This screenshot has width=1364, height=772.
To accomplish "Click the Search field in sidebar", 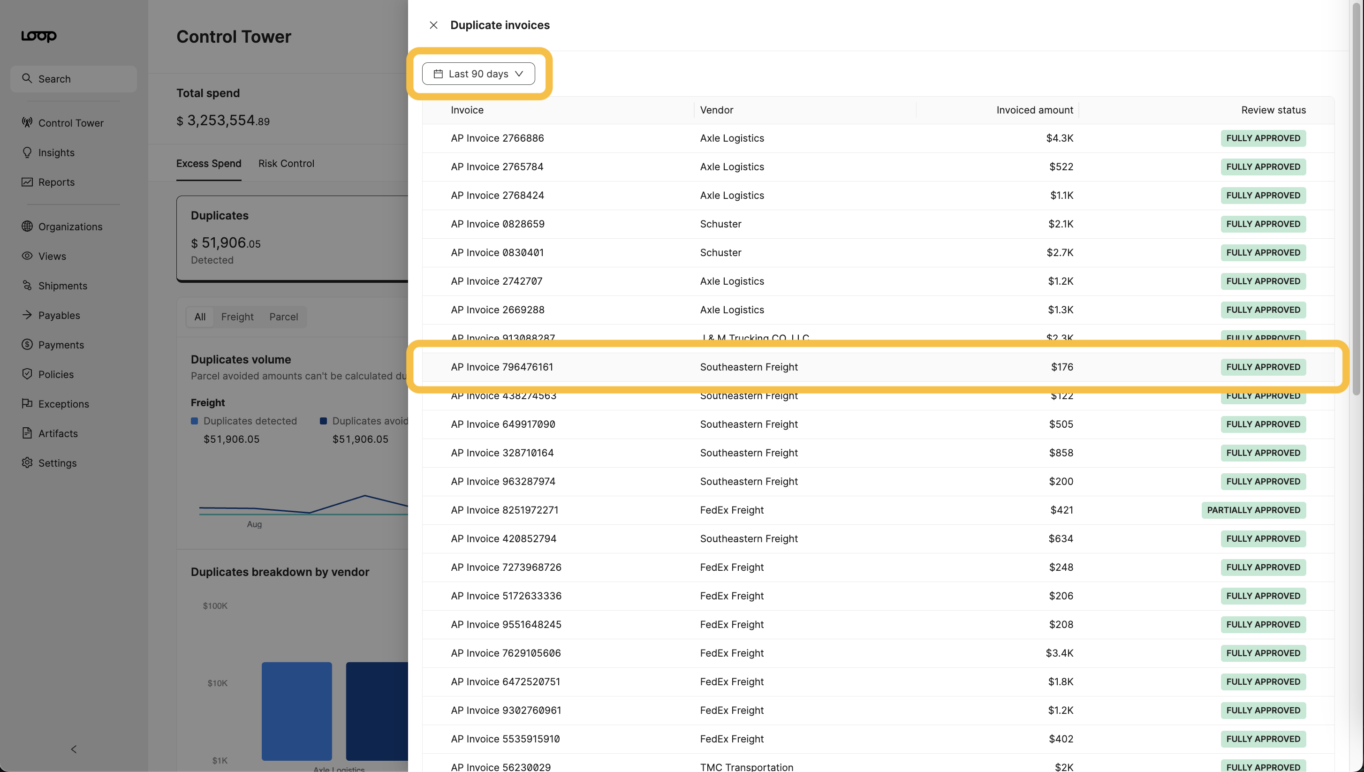I will tap(73, 79).
